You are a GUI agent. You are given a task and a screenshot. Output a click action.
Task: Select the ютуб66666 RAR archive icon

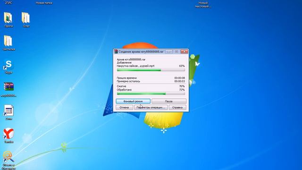8,87
